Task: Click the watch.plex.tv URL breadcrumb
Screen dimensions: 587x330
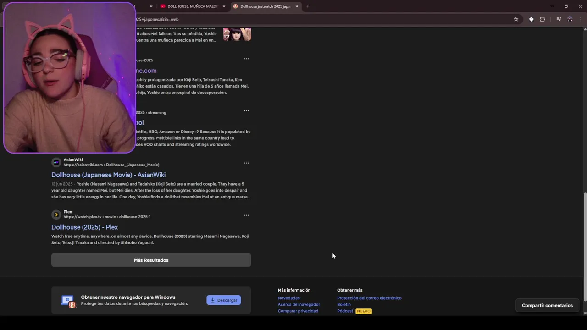Action: [x=107, y=217]
